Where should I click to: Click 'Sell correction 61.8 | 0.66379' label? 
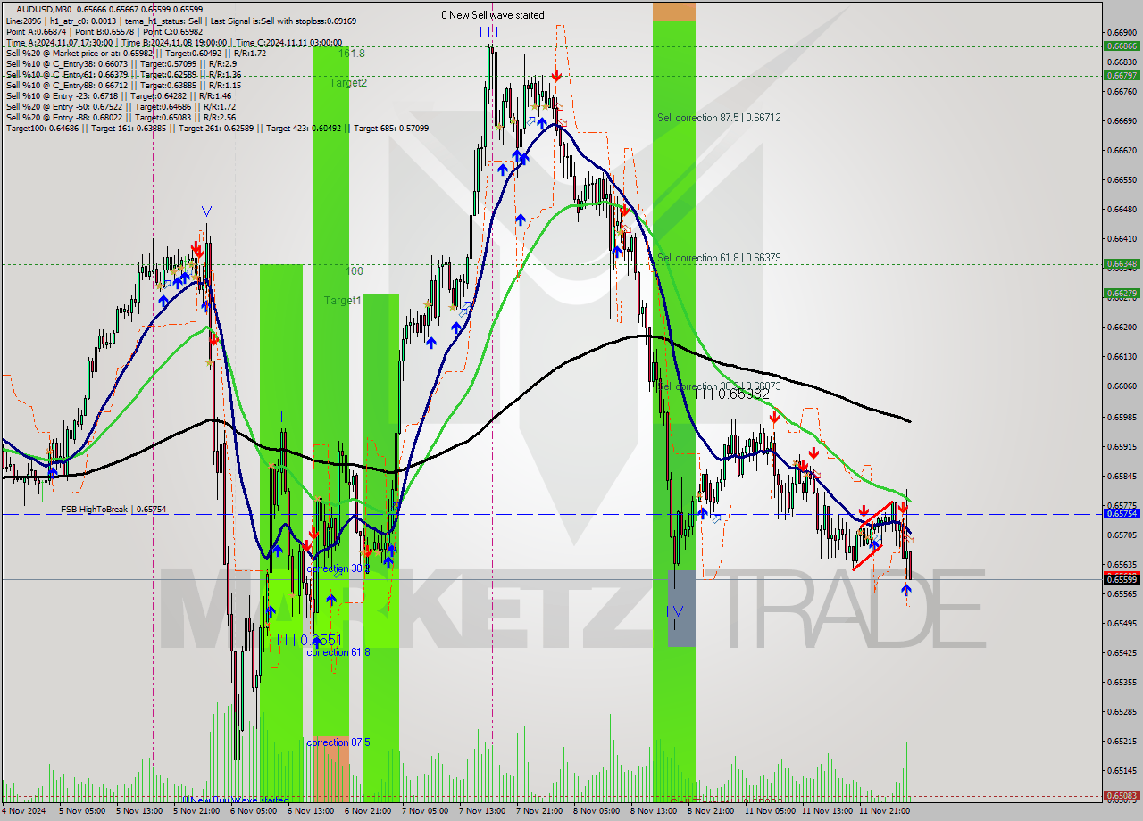(719, 258)
